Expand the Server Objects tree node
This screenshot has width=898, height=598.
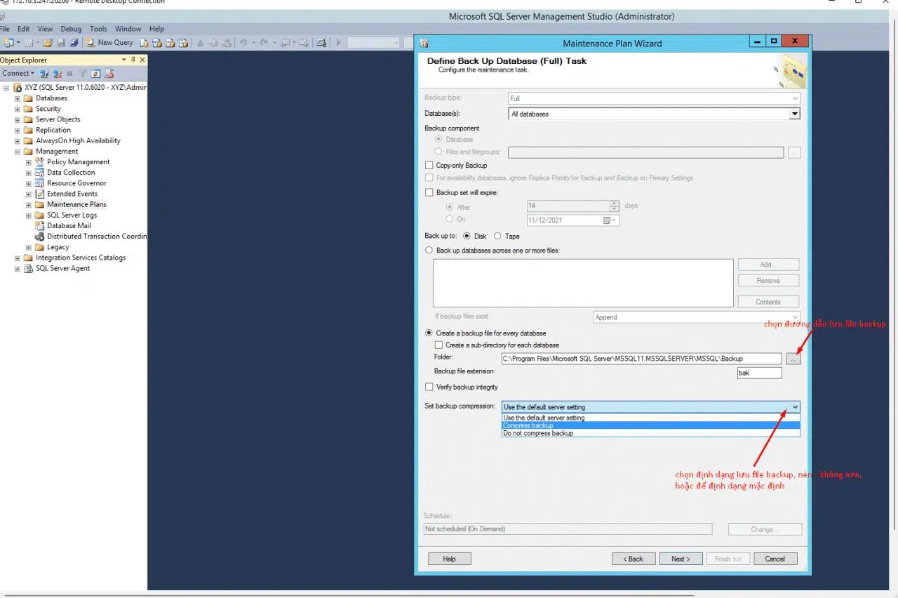click(x=18, y=119)
